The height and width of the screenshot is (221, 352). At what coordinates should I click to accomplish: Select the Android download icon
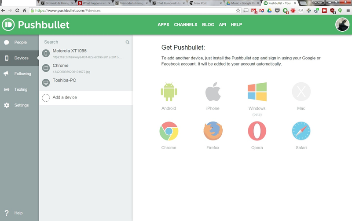[169, 92]
